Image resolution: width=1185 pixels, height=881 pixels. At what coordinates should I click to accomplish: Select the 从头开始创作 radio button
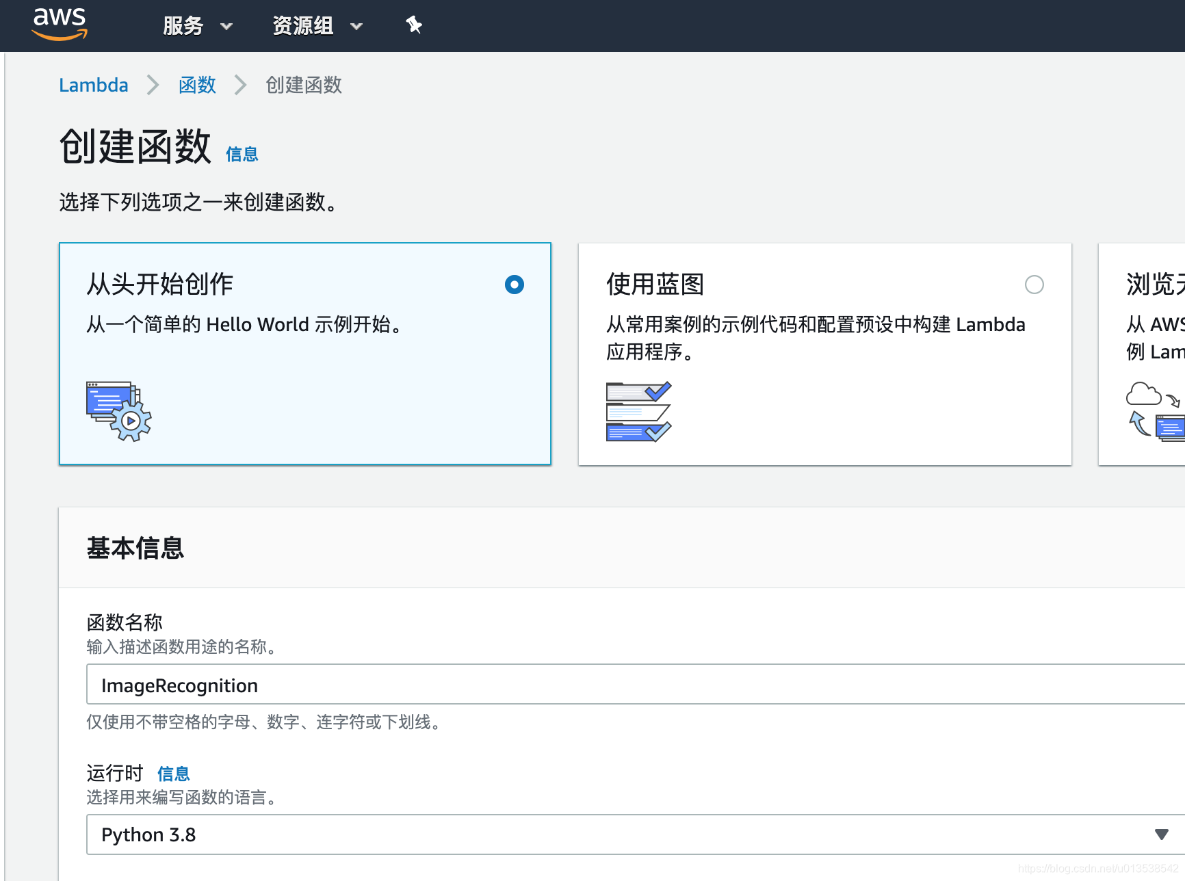tap(515, 285)
